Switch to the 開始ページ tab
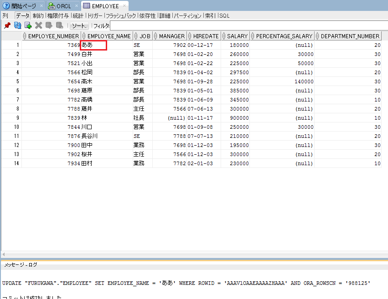Screen dimensions: 388x299 [24, 6]
